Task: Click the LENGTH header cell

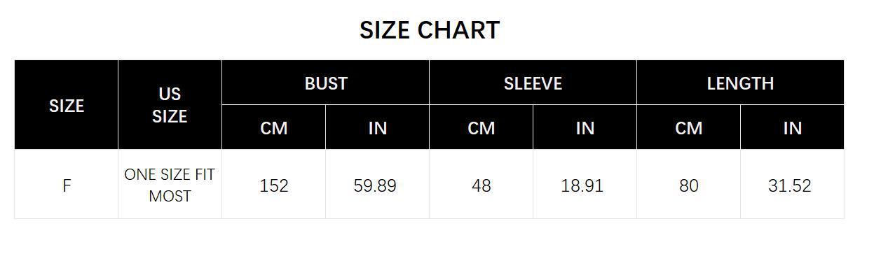Action: (x=740, y=83)
